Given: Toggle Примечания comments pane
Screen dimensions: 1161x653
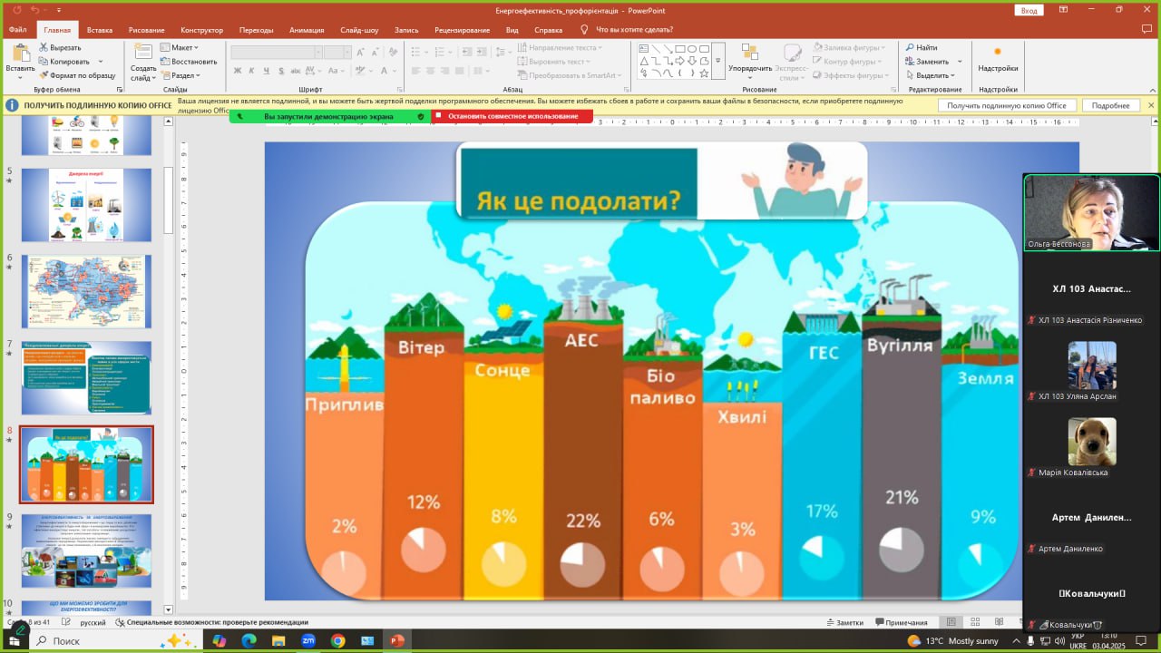Looking at the screenshot, I should tap(901, 622).
